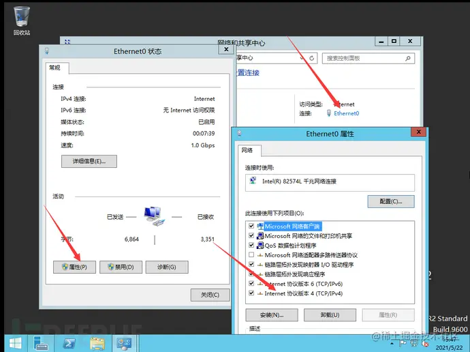Select QoS 数据包计划程序 row text
This screenshot has height=352, width=470.
pyautogui.click(x=290, y=246)
